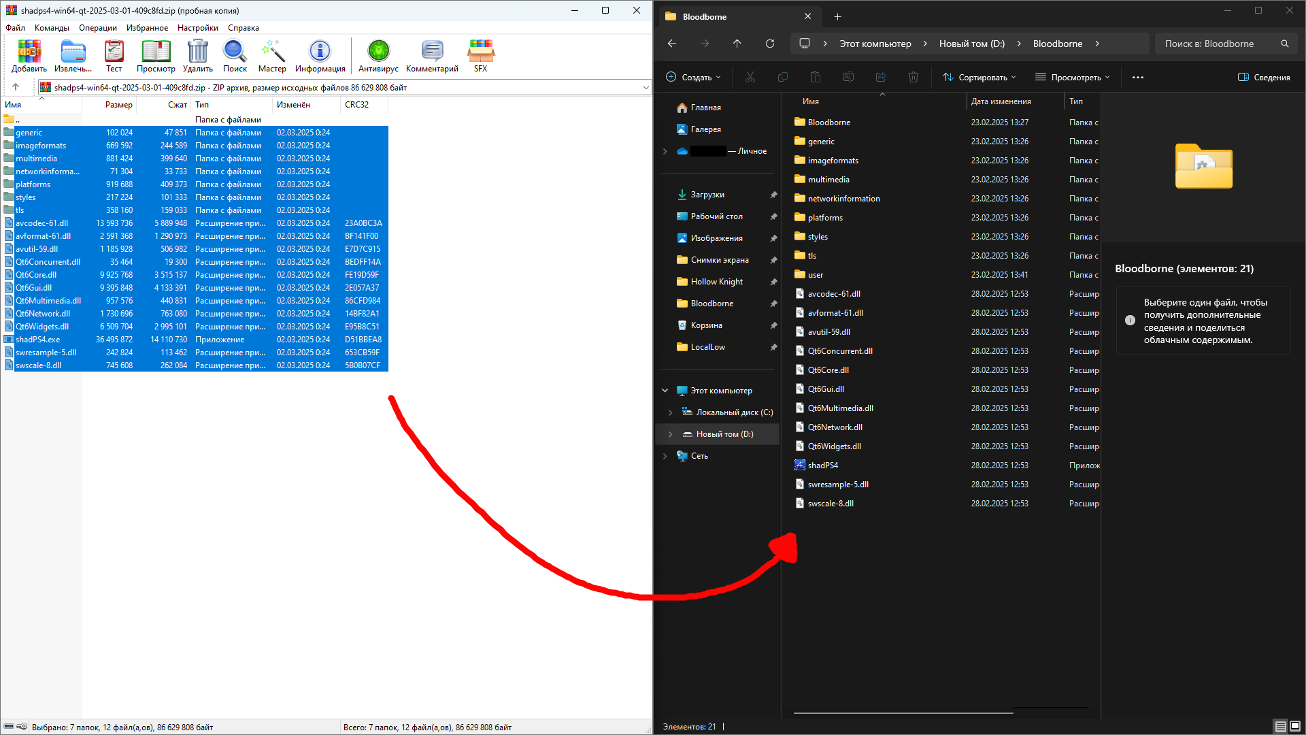The height and width of the screenshot is (735, 1306).
Task: Sort Explorer by 'Дата изменения' column
Action: (x=1015, y=101)
